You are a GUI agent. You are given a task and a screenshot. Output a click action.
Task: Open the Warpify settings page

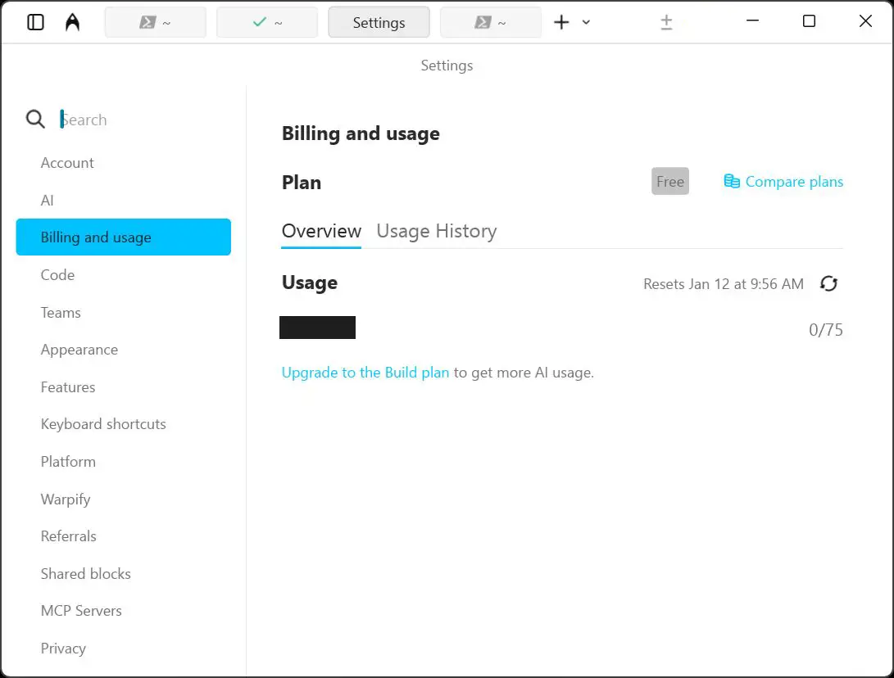coord(66,499)
